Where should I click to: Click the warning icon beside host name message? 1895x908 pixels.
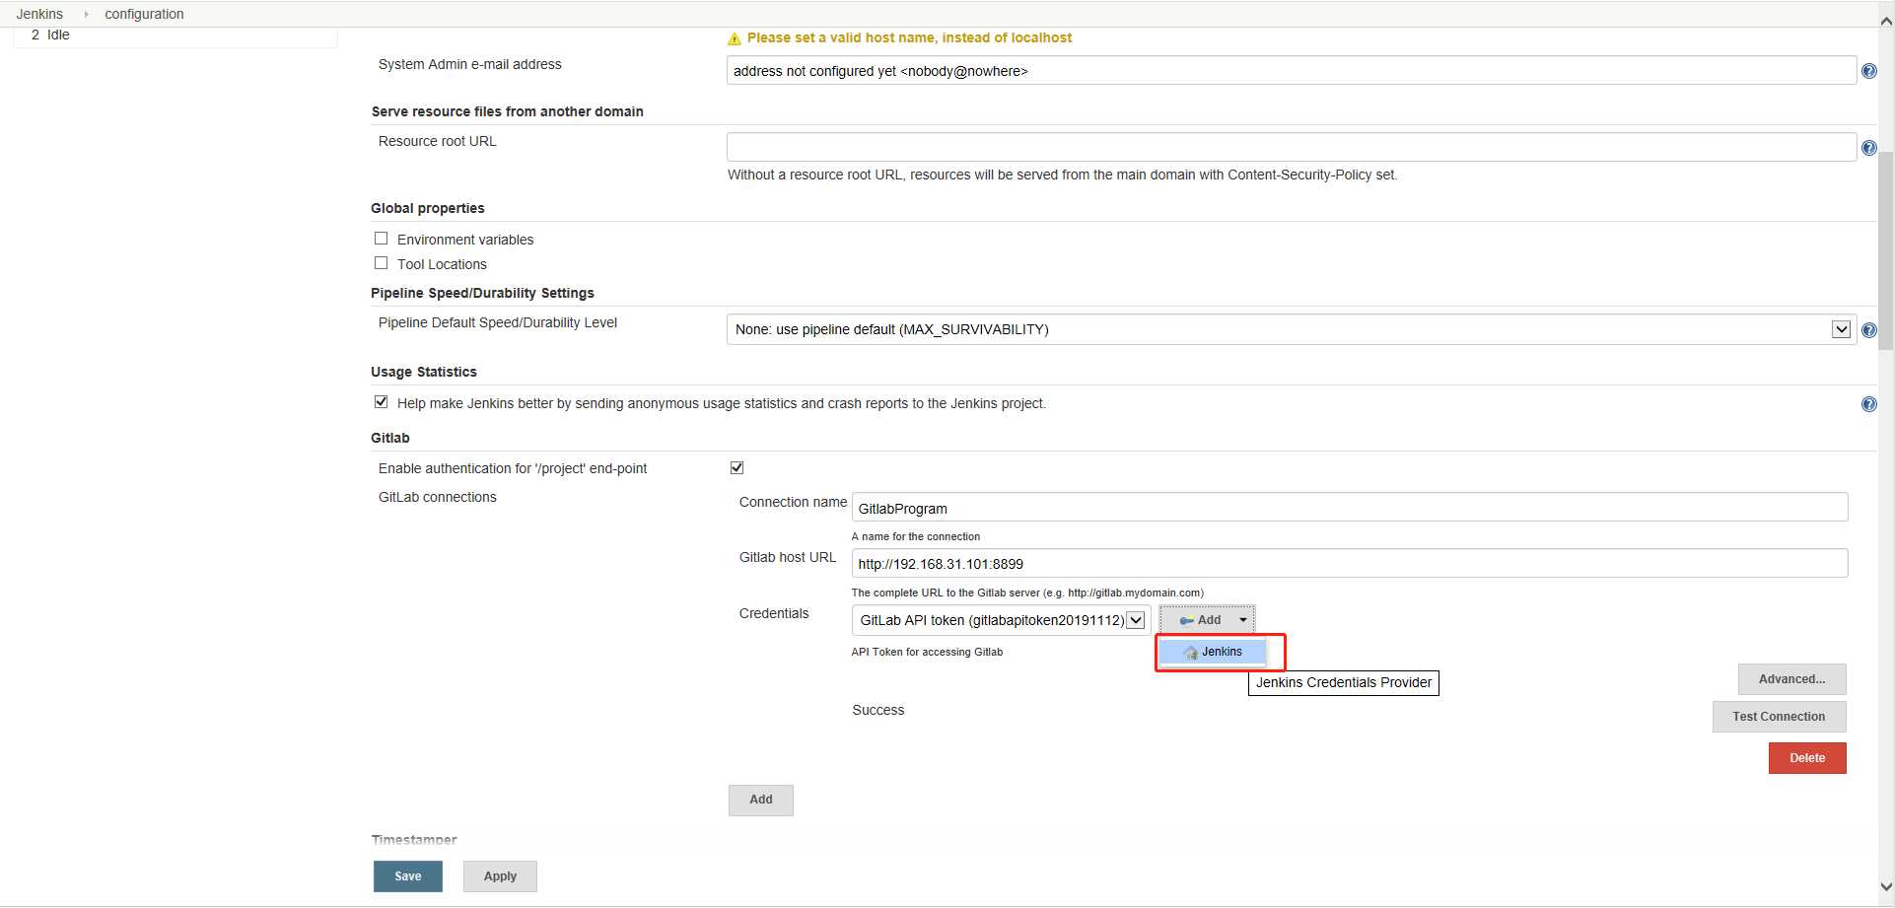(x=735, y=38)
